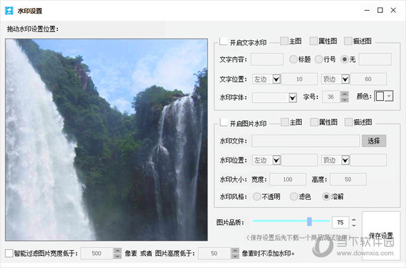Screen dimensions: 406x268
Task: Choose the 溶解 watermark style
Action: (x=326, y=197)
